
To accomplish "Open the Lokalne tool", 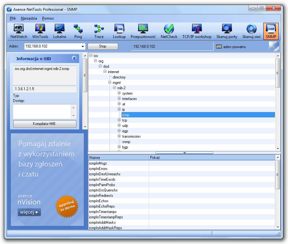I will [59, 31].
